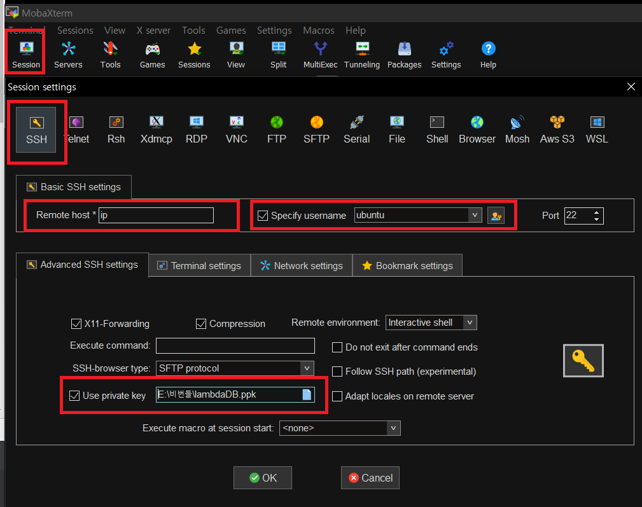Enable Follow SSH path (experimental)
642x507 pixels.
point(337,372)
